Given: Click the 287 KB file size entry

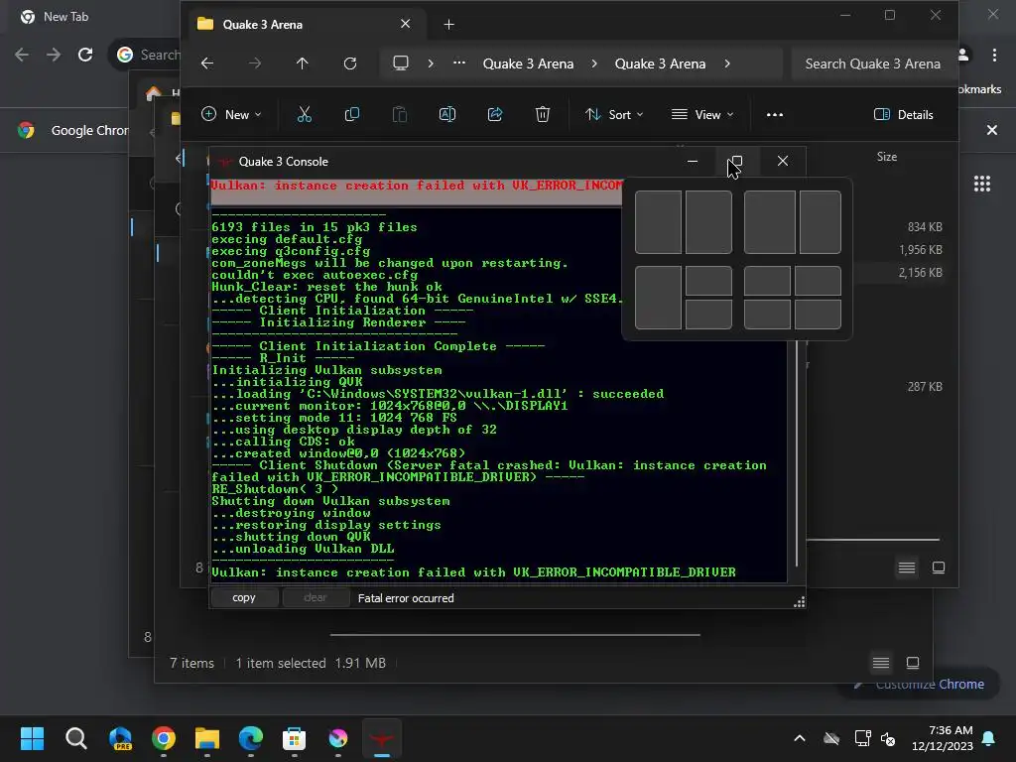Looking at the screenshot, I should [x=925, y=387].
